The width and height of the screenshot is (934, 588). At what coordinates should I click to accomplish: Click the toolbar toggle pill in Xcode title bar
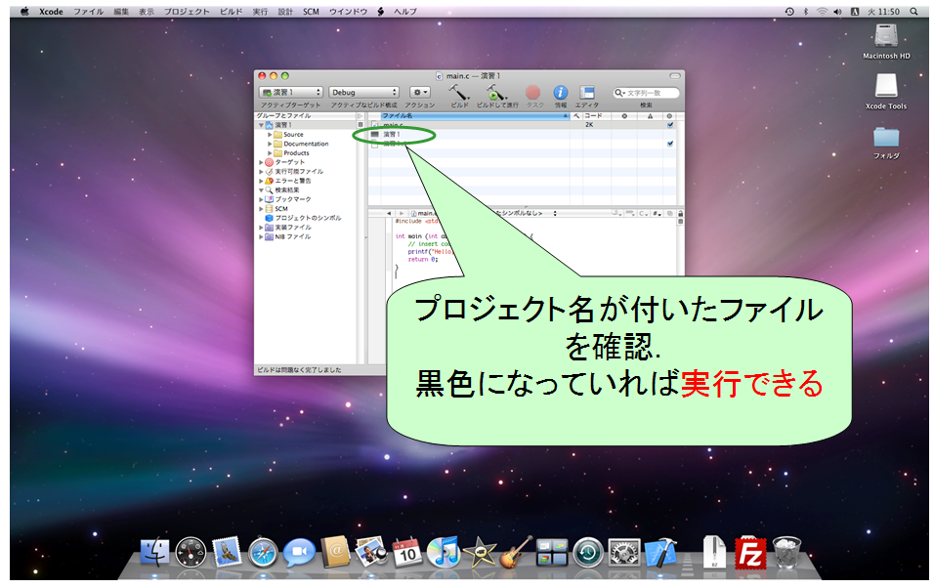tap(675, 76)
